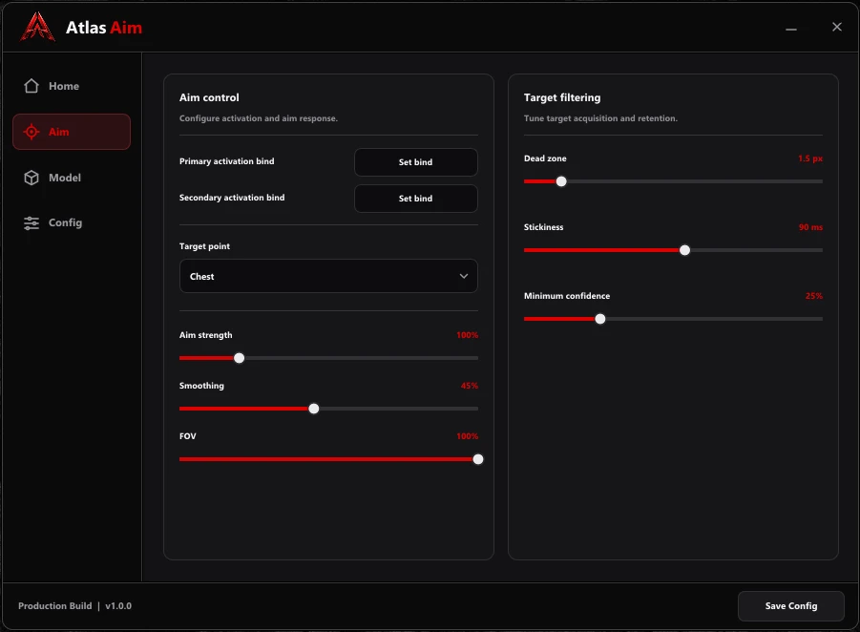Image resolution: width=860 pixels, height=632 pixels.
Task: Set bind for Primary activation
Action: tap(416, 162)
